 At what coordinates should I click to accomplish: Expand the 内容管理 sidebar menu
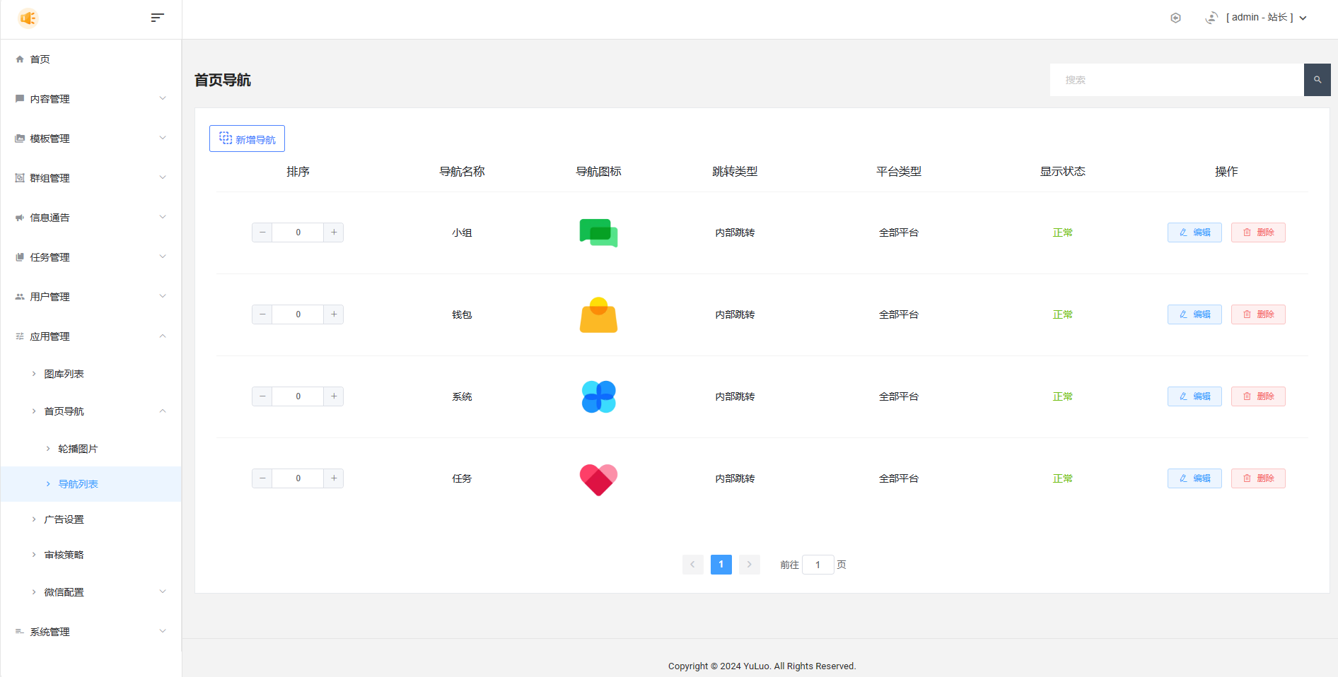click(x=91, y=99)
